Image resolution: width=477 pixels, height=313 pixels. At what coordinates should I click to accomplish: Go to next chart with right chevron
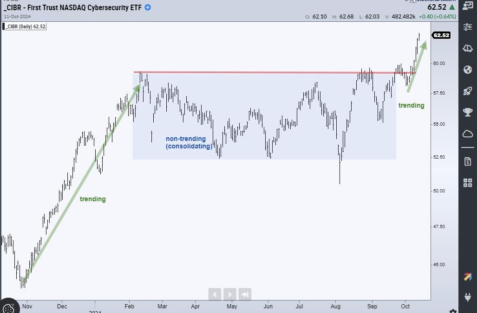230,294
